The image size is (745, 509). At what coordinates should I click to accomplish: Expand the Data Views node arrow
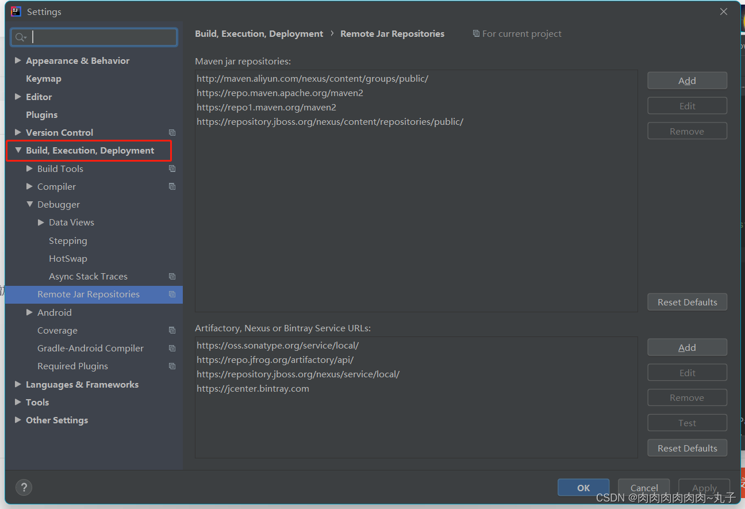(x=41, y=222)
